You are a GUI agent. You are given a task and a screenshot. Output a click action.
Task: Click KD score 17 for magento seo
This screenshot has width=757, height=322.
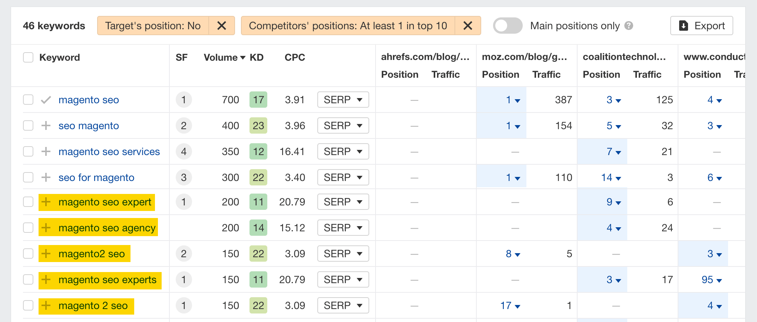pyautogui.click(x=258, y=100)
